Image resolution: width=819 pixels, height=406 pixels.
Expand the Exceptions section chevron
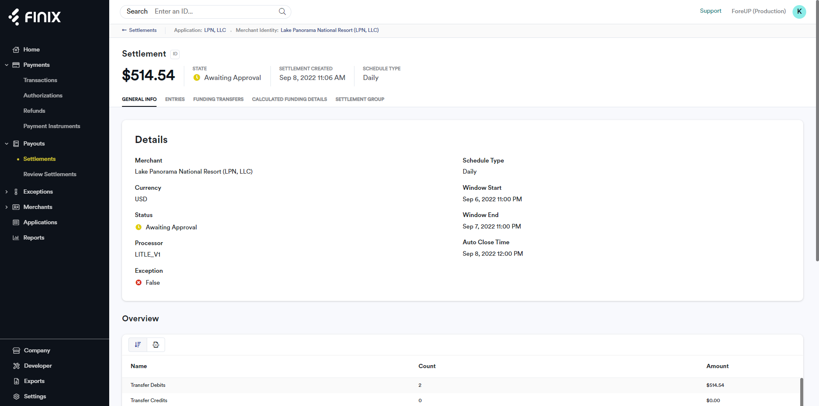(x=6, y=192)
